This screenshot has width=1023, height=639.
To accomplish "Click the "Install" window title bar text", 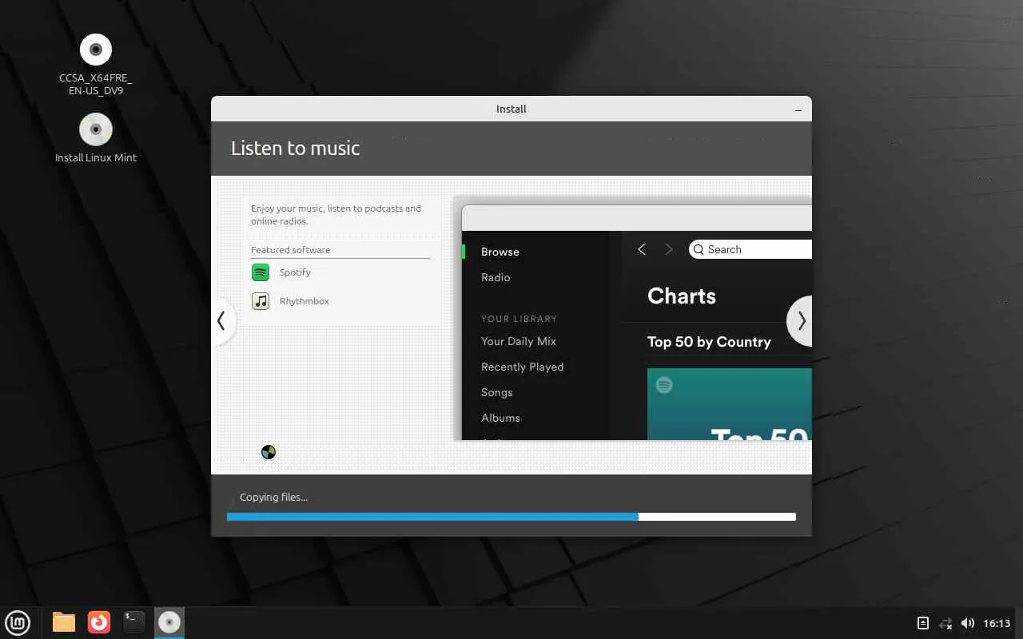I will click(x=511, y=109).
